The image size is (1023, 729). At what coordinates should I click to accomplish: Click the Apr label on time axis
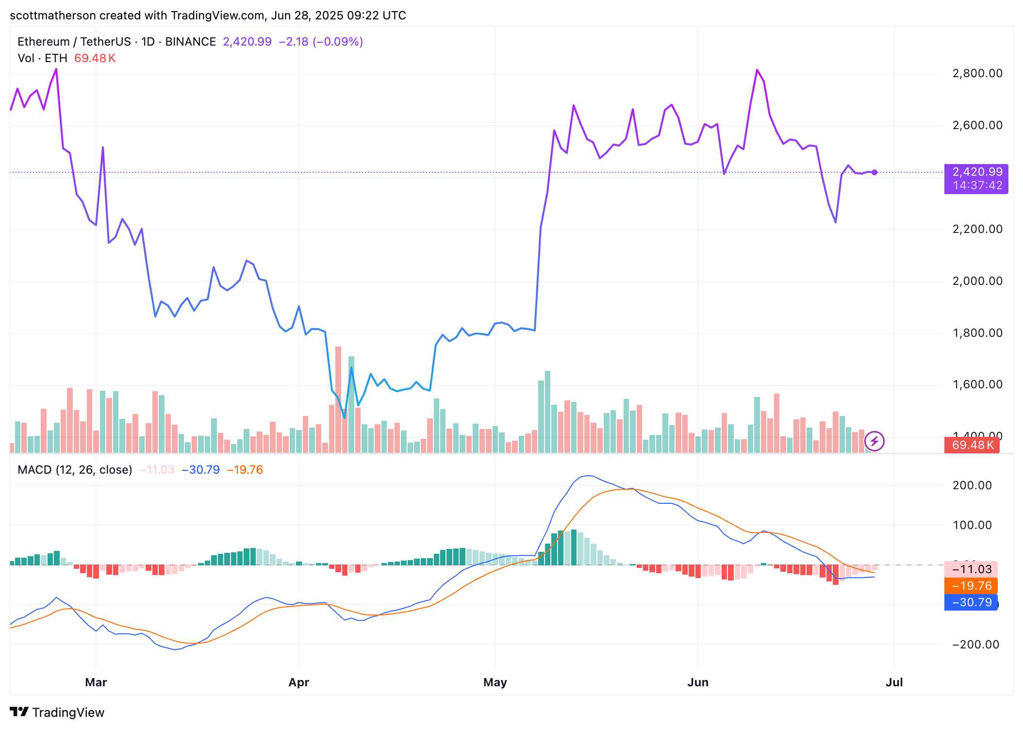(x=299, y=682)
